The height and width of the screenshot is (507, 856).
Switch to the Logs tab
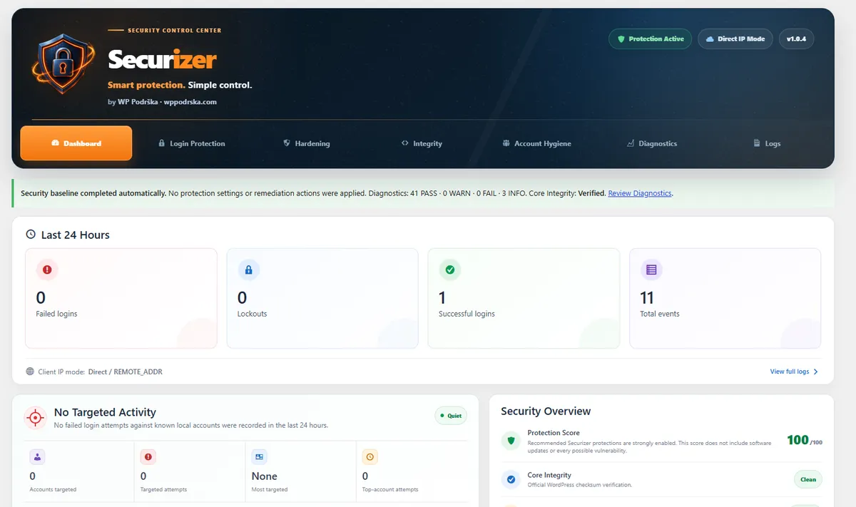pyautogui.click(x=768, y=143)
